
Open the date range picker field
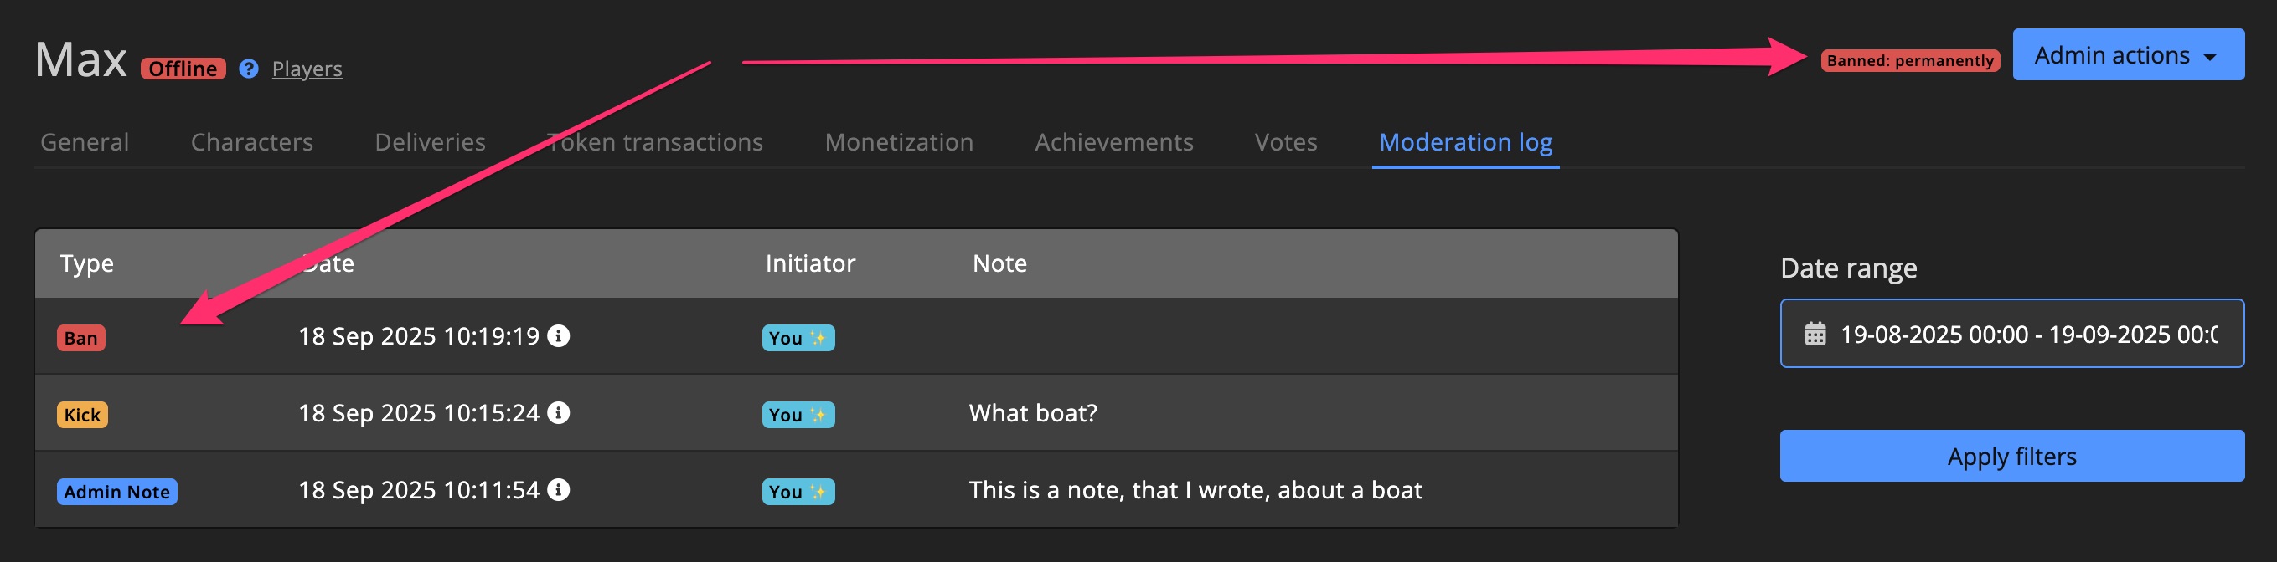tap(2024, 335)
